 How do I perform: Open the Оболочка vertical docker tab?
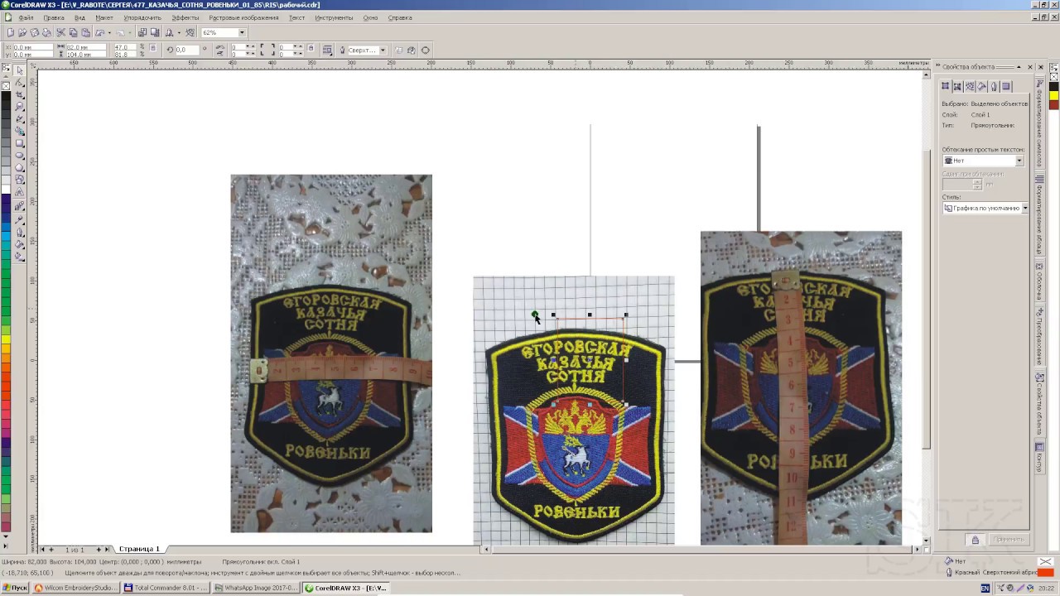(1039, 281)
